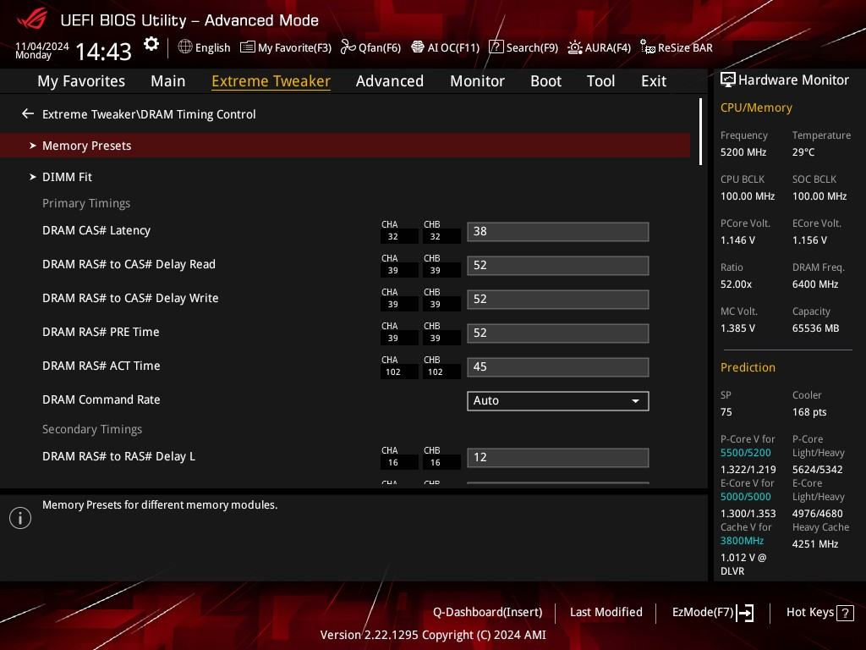
Task: Click the RAS# to RAS# Delay L field
Action: [558, 458]
